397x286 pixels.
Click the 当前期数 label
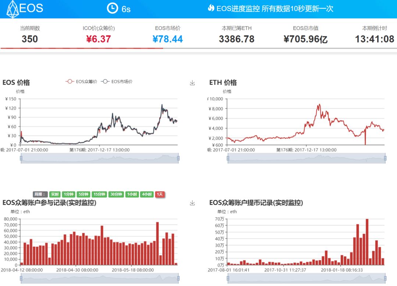pyautogui.click(x=30, y=28)
